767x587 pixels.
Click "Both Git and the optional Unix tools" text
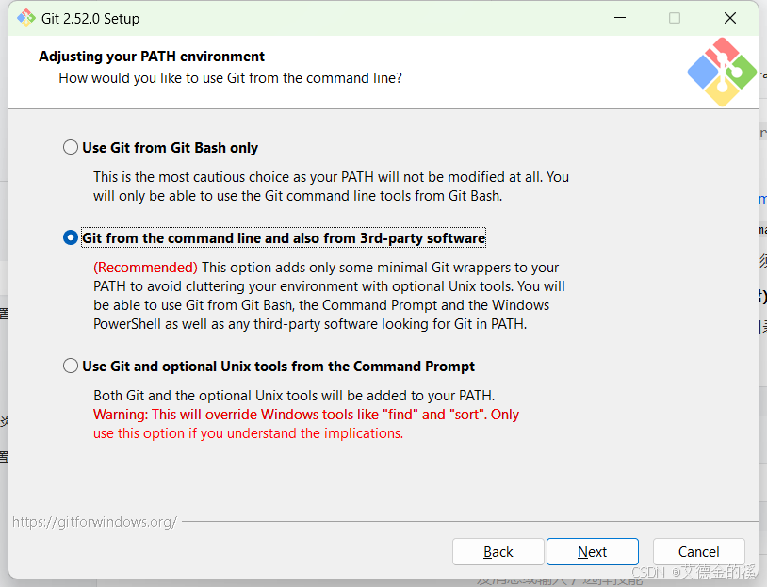[294, 395]
